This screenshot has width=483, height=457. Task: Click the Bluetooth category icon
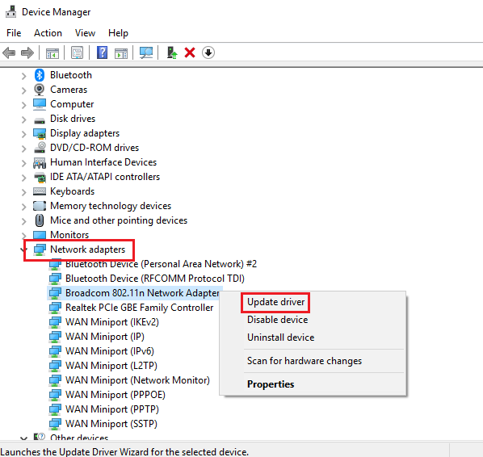39,75
